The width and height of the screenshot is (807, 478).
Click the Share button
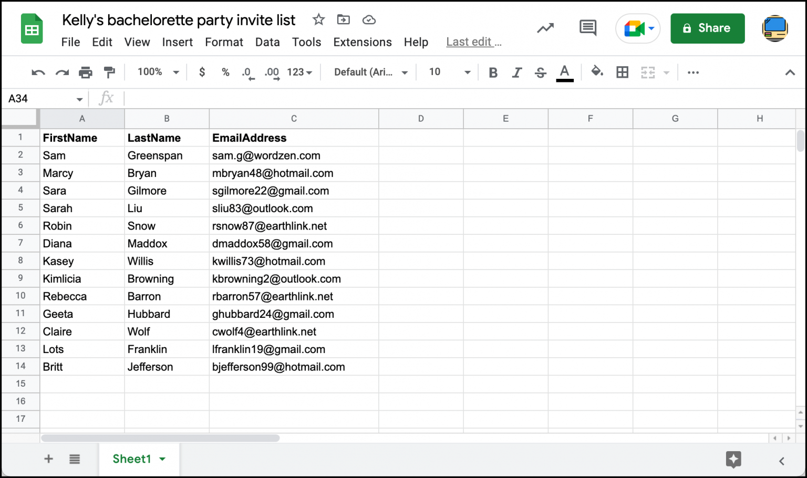[707, 28]
